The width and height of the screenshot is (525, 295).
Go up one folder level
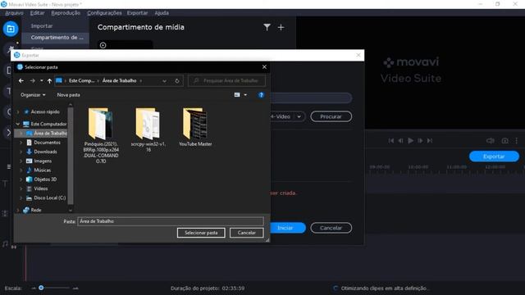point(49,80)
